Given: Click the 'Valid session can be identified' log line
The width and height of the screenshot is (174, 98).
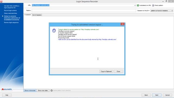Looking at the screenshot, I should pyautogui.click(x=87, y=39).
